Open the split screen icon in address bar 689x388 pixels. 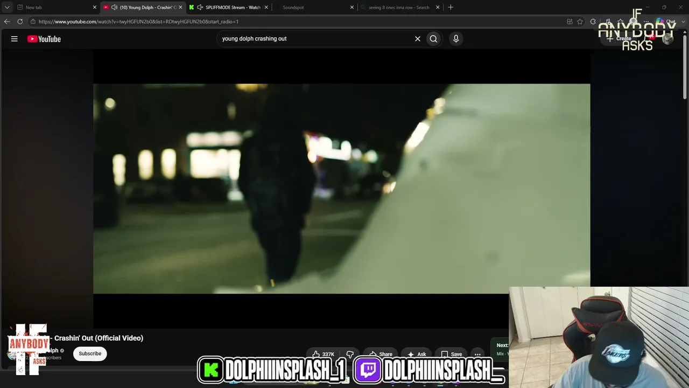coord(570,22)
